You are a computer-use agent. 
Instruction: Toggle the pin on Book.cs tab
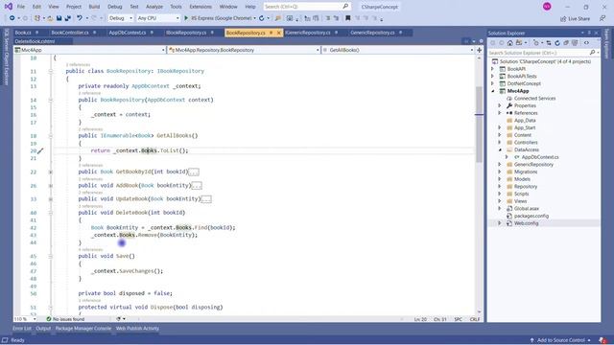(x=37, y=33)
